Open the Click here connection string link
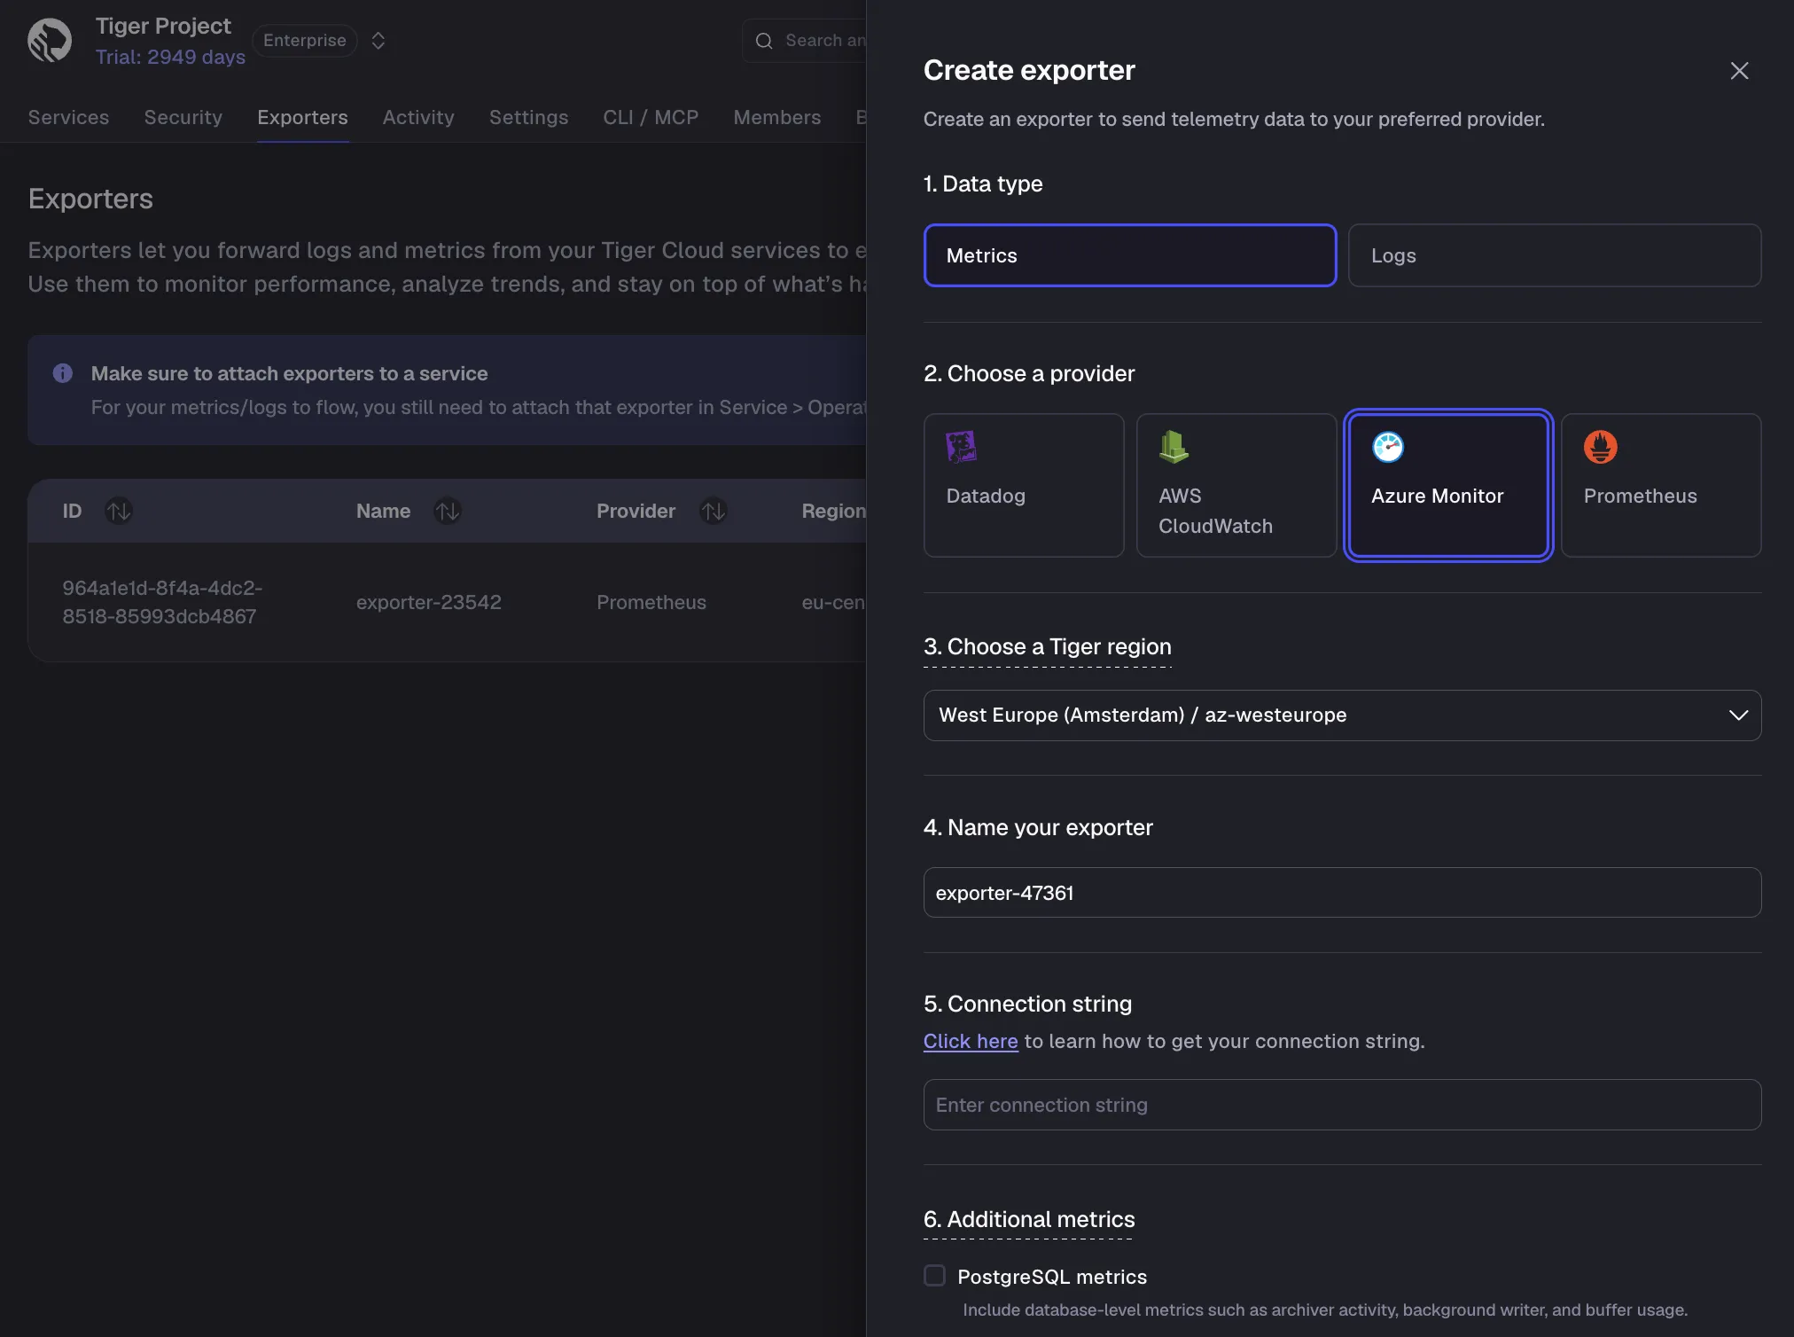1794x1337 pixels. pyautogui.click(x=971, y=1041)
